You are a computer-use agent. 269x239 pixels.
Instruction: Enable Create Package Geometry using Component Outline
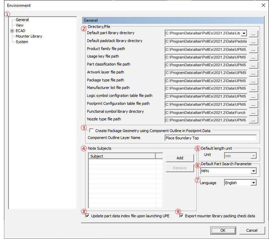point(91,131)
